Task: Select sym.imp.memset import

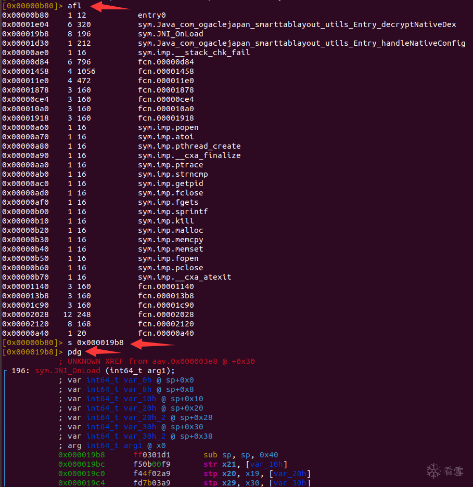Action: pyautogui.click(x=171, y=249)
